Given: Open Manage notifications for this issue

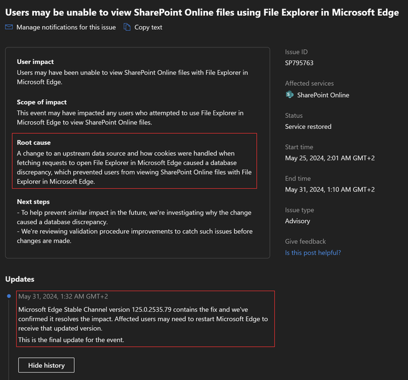Looking at the screenshot, I should pos(66,27).
